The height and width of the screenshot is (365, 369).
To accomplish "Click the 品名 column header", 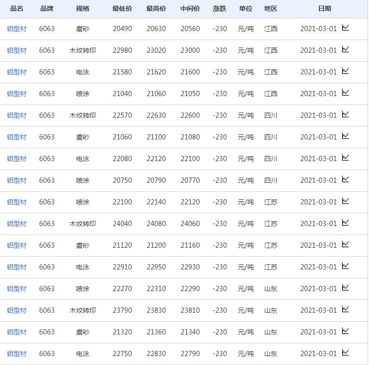I will point(16,8).
